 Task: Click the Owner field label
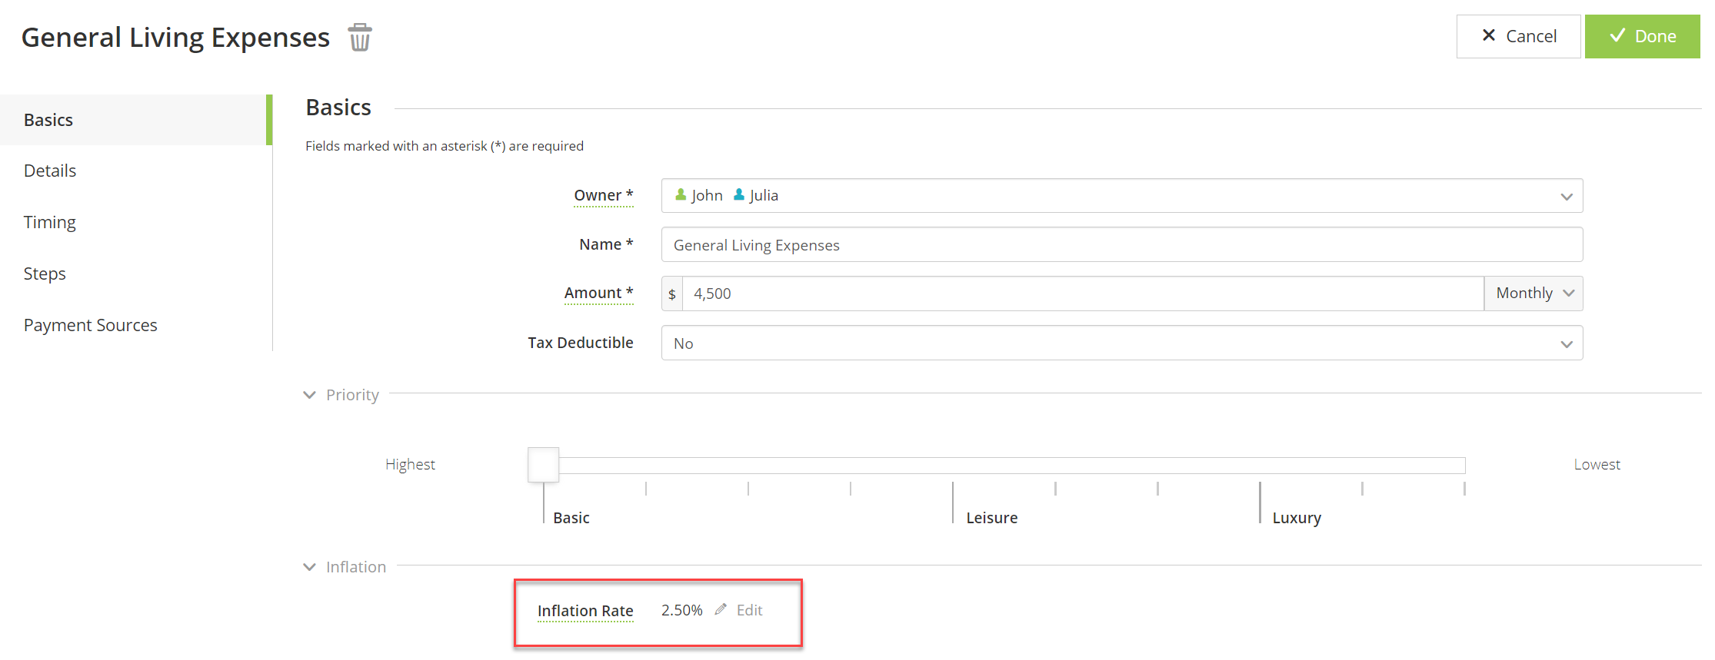(604, 195)
